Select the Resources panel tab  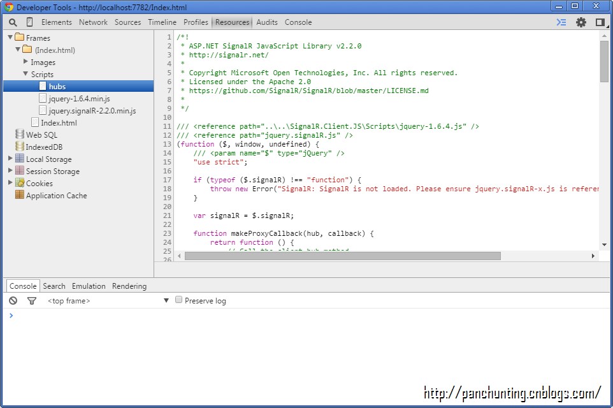pos(232,22)
